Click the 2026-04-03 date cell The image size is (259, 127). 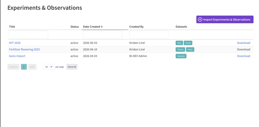(x=90, y=56)
